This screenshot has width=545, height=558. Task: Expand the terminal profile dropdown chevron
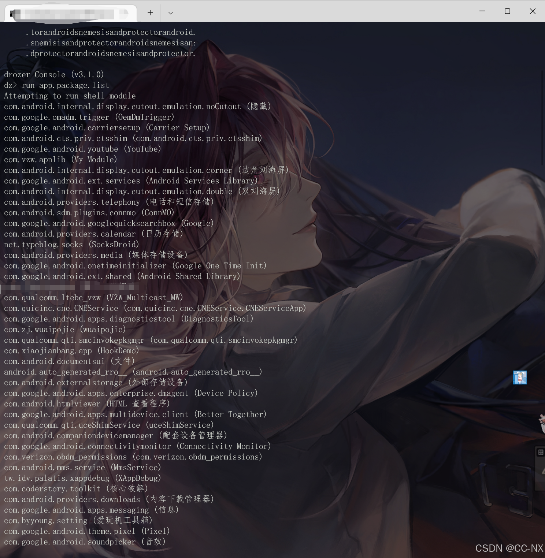pyautogui.click(x=171, y=13)
